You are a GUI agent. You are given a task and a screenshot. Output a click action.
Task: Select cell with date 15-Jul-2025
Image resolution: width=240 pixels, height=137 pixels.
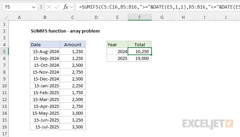[x=45, y=127]
